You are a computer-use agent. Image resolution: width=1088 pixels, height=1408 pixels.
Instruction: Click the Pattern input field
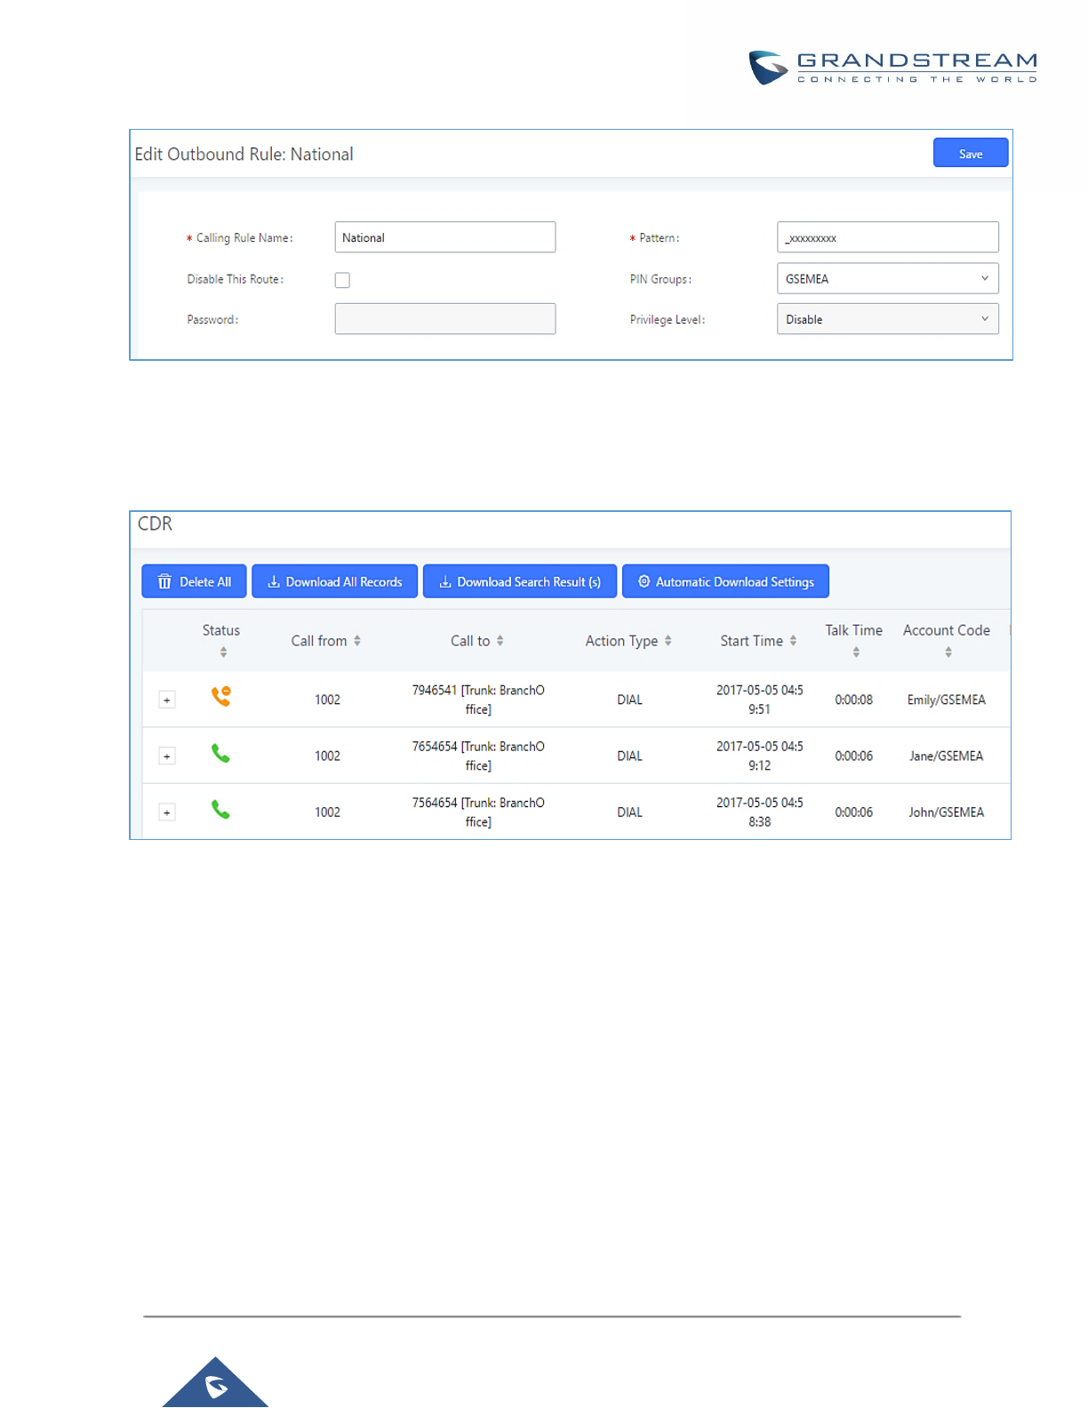click(887, 237)
